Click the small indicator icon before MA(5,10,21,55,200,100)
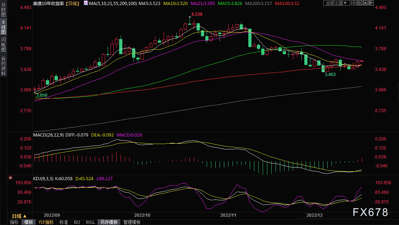 coord(85,3)
